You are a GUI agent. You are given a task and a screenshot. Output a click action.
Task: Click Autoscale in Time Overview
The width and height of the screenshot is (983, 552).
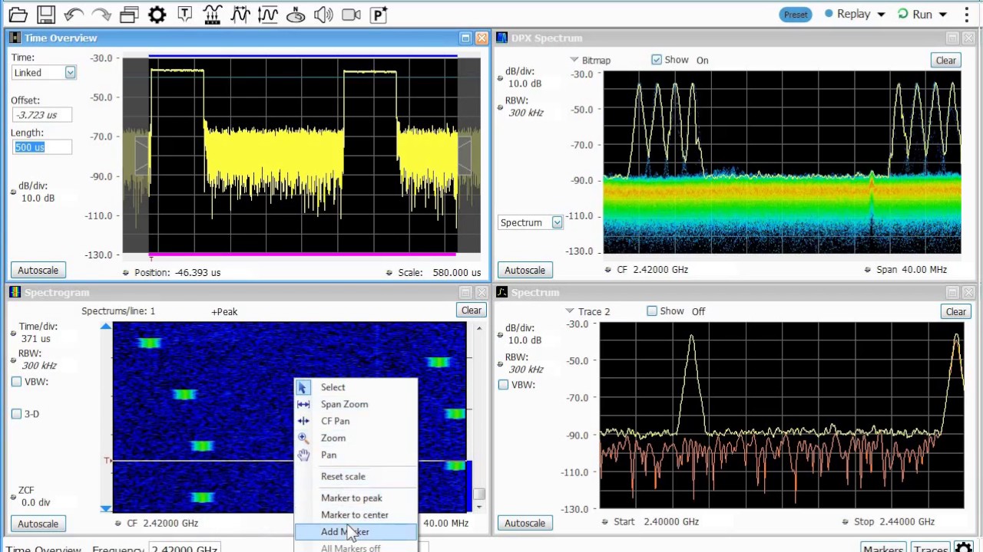(38, 270)
